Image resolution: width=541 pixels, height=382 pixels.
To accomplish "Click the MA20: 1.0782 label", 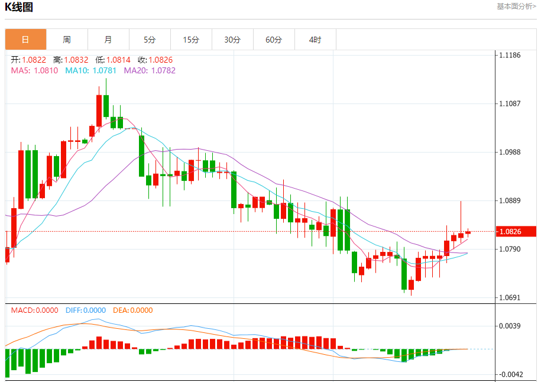I will [150, 70].
